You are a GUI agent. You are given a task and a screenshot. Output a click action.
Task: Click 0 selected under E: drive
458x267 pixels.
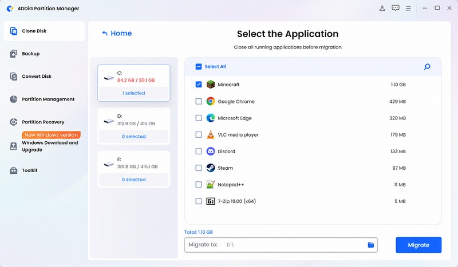tap(134, 180)
